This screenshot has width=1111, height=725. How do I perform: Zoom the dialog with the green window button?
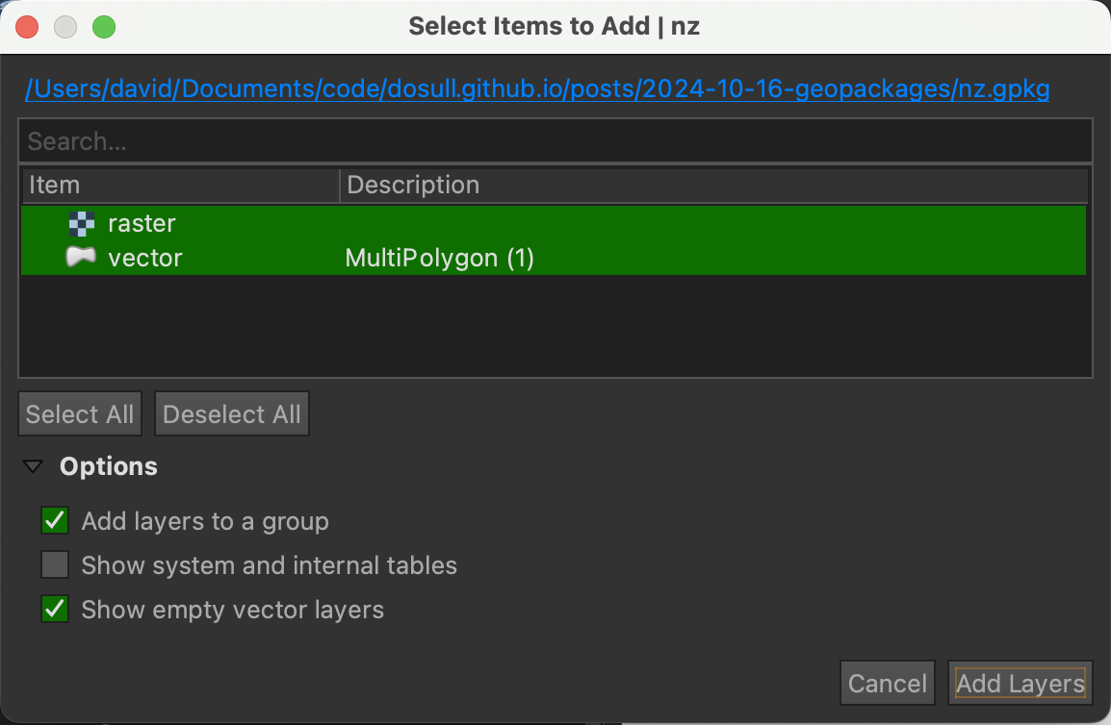coord(104,27)
